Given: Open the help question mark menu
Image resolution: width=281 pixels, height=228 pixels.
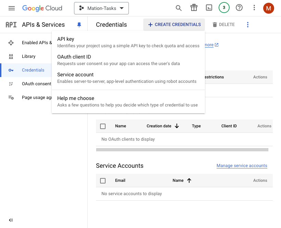Looking at the screenshot, I should tap(239, 8).
